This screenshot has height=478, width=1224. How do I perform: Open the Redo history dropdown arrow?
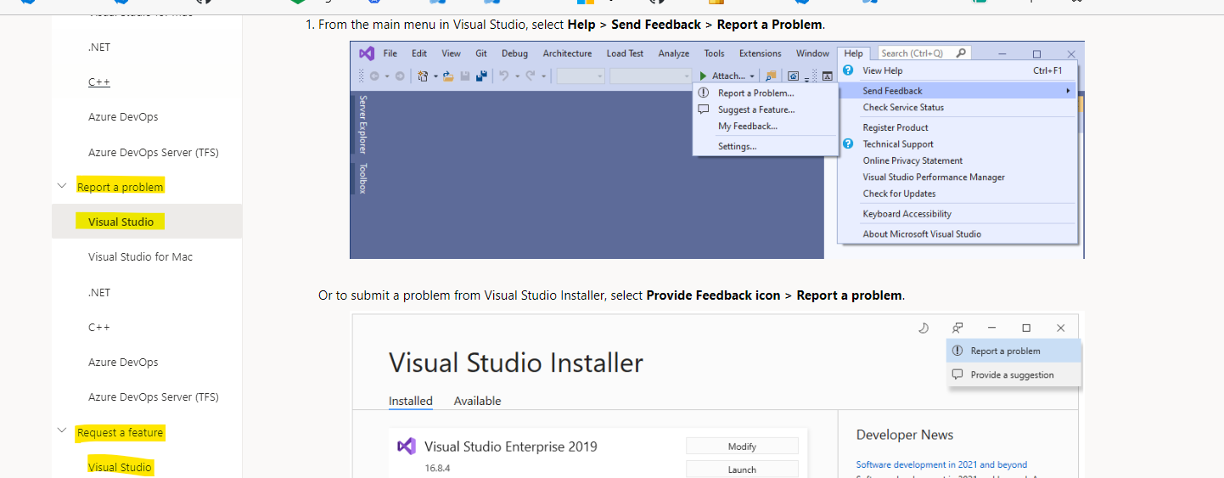coord(543,76)
